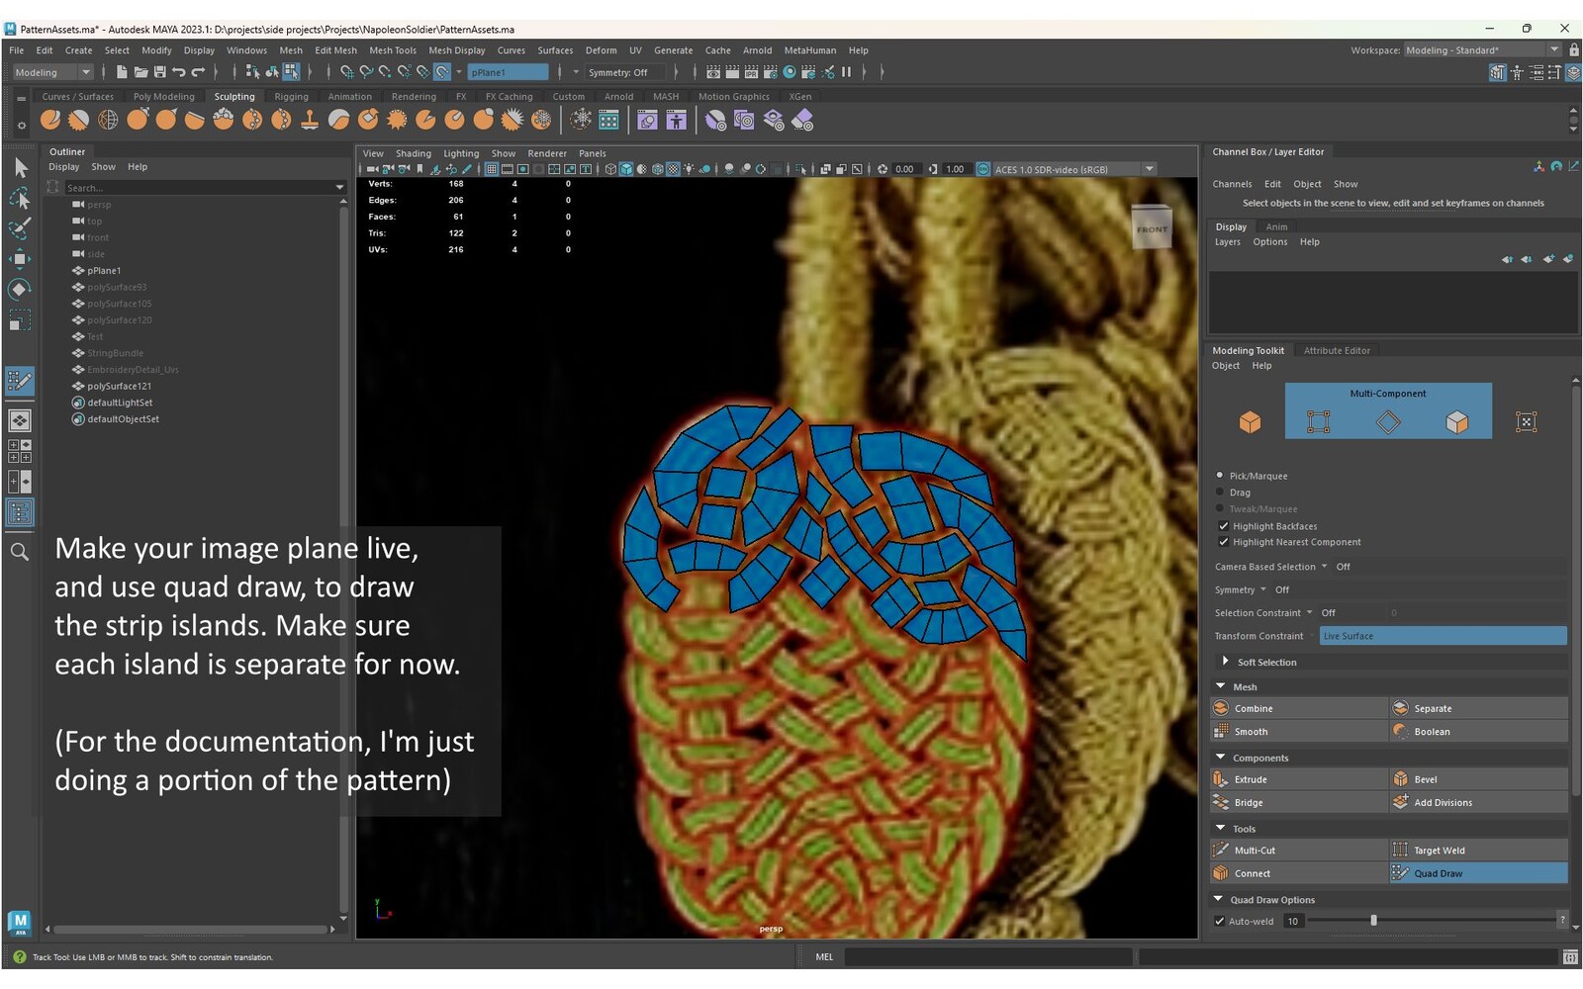The image size is (1583, 989).
Task: Click the FRONT view cube
Action: coord(1152,228)
